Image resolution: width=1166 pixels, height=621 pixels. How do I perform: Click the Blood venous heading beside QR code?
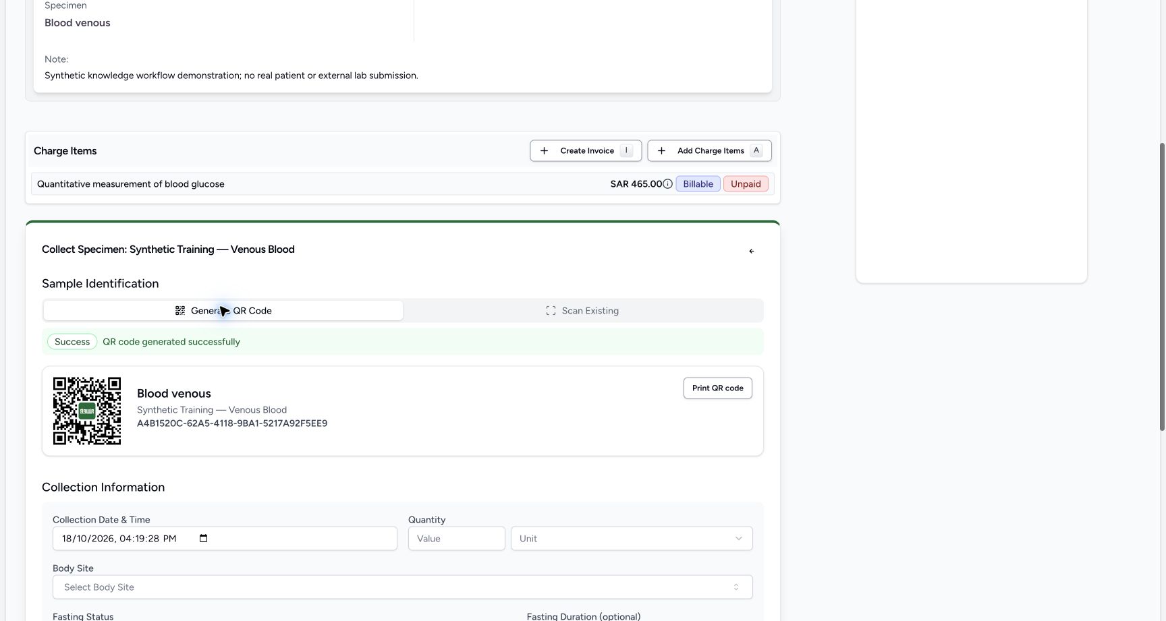pyautogui.click(x=174, y=394)
